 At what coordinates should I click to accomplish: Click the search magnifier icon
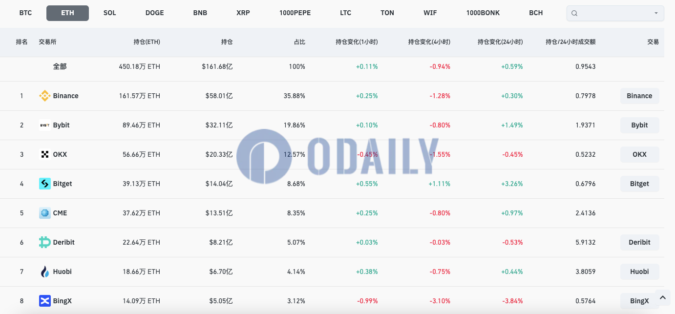point(574,13)
